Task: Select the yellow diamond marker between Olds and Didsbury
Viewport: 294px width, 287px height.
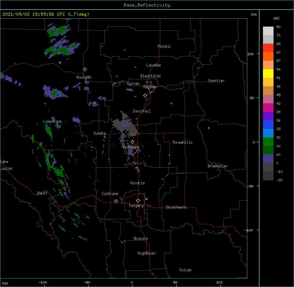Action: 132,142
